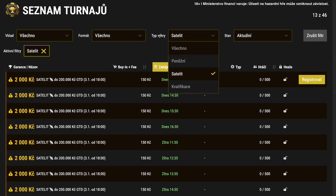This screenshot has width=336, height=196.
Task: Click the globe icon beside Typ header
Action: pos(233,67)
